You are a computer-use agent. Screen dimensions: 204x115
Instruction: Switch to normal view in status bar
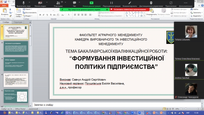tap(164, 109)
